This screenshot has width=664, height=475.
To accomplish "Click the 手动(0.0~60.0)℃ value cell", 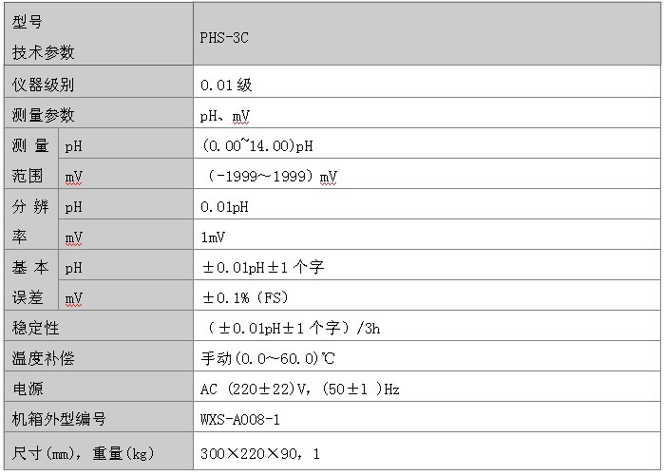I will (267, 358).
